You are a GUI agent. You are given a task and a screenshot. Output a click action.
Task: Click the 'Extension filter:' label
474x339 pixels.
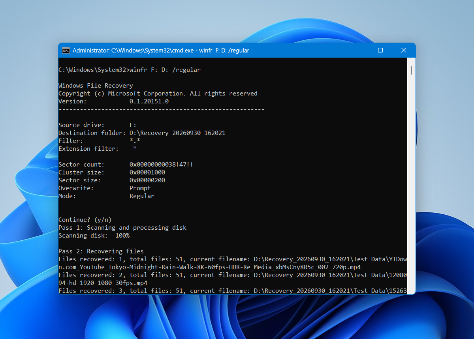click(88, 149)
